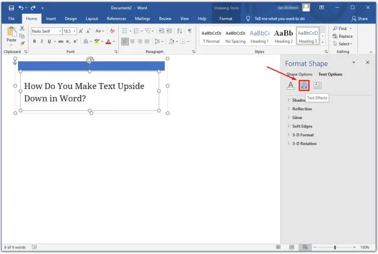This screenshot has height=254, width=378.
Task: Justify the text
Action: 147,42
